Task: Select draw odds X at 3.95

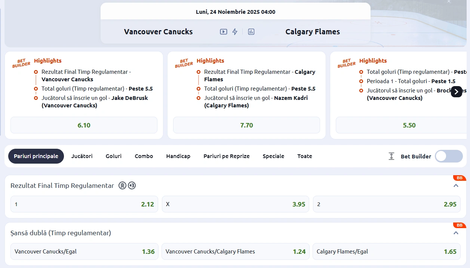Action: pyautogui.click(x=235, y=204)
